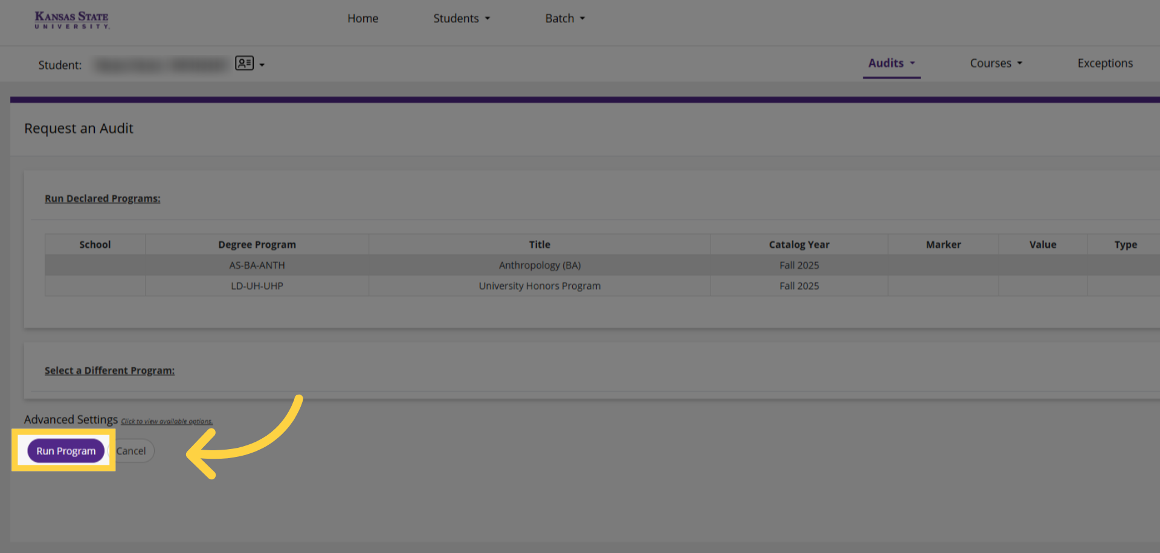Click Fall 2025 in the Honors Program row
This screenshot has height=553, width=1160.
point(799,286)
